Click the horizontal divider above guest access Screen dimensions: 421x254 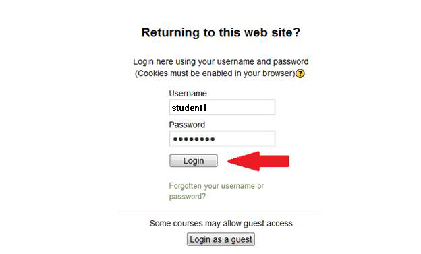click(x=221, y=212)
